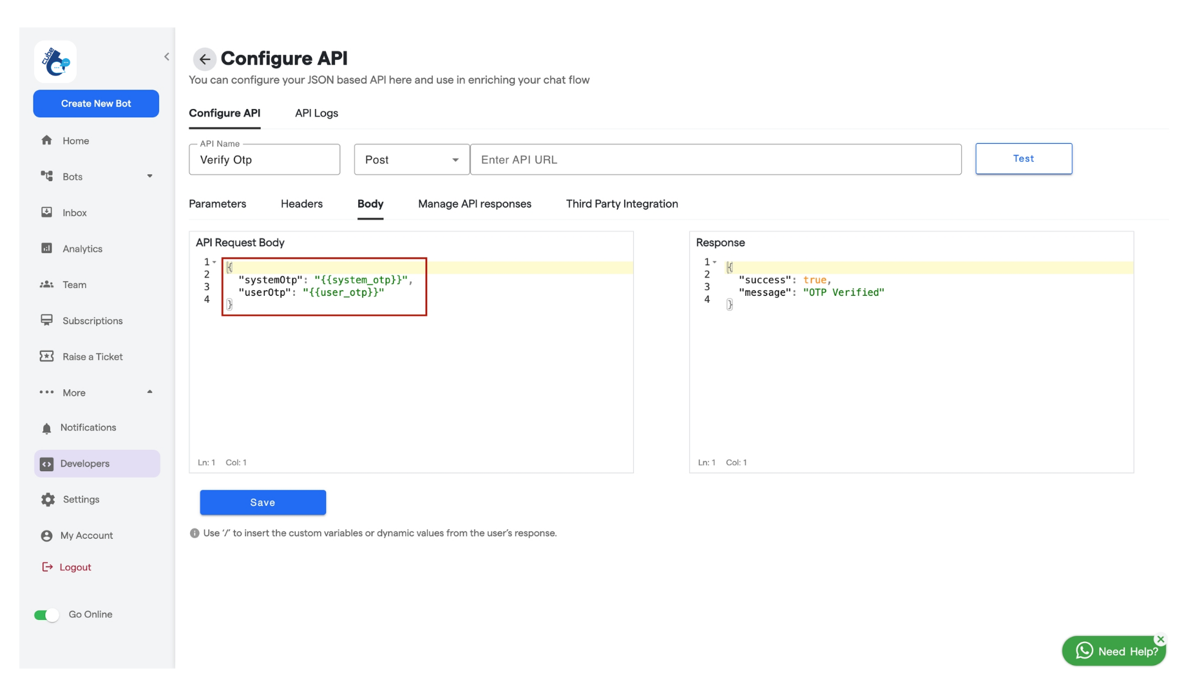Click the My Account avatar icon
Screen dimensions: 1202x696
(46, 536)
